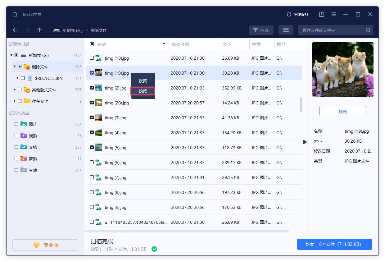Image resolution: width=385 pixels, height=262 pixels.
Task: Click the 预览 button in preview panel
Action: 342,111
